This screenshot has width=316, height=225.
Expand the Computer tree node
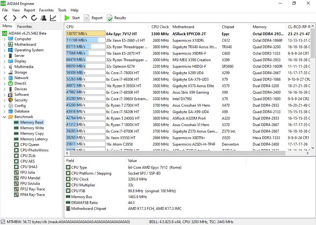[x=4, y=39]
